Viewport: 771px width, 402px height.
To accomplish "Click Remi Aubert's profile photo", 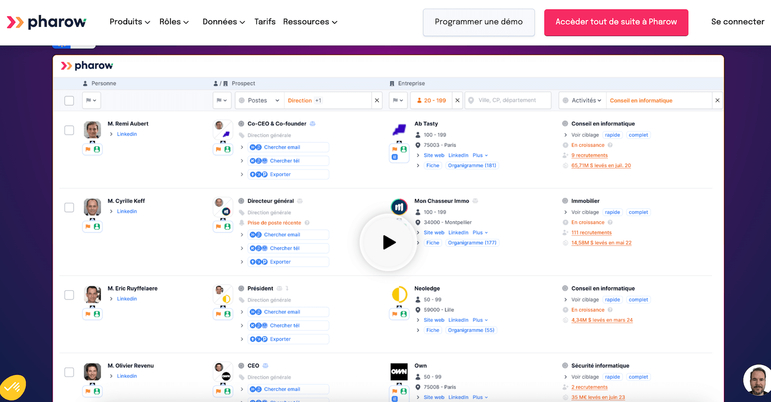I will pyautogui.click(x=92, y=130).
